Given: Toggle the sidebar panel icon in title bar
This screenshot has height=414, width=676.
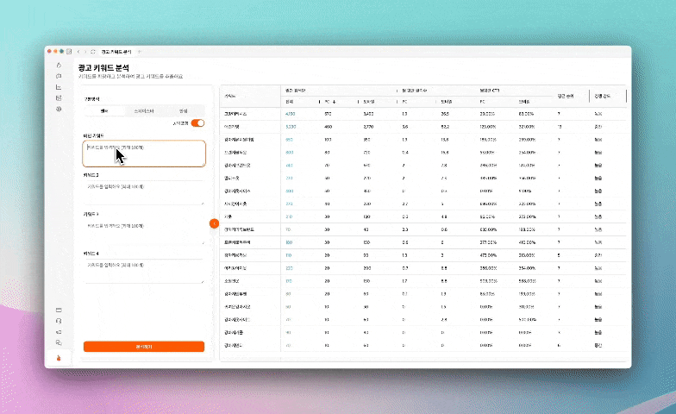Looking at the screenshot, I should (x=69, y=52).
